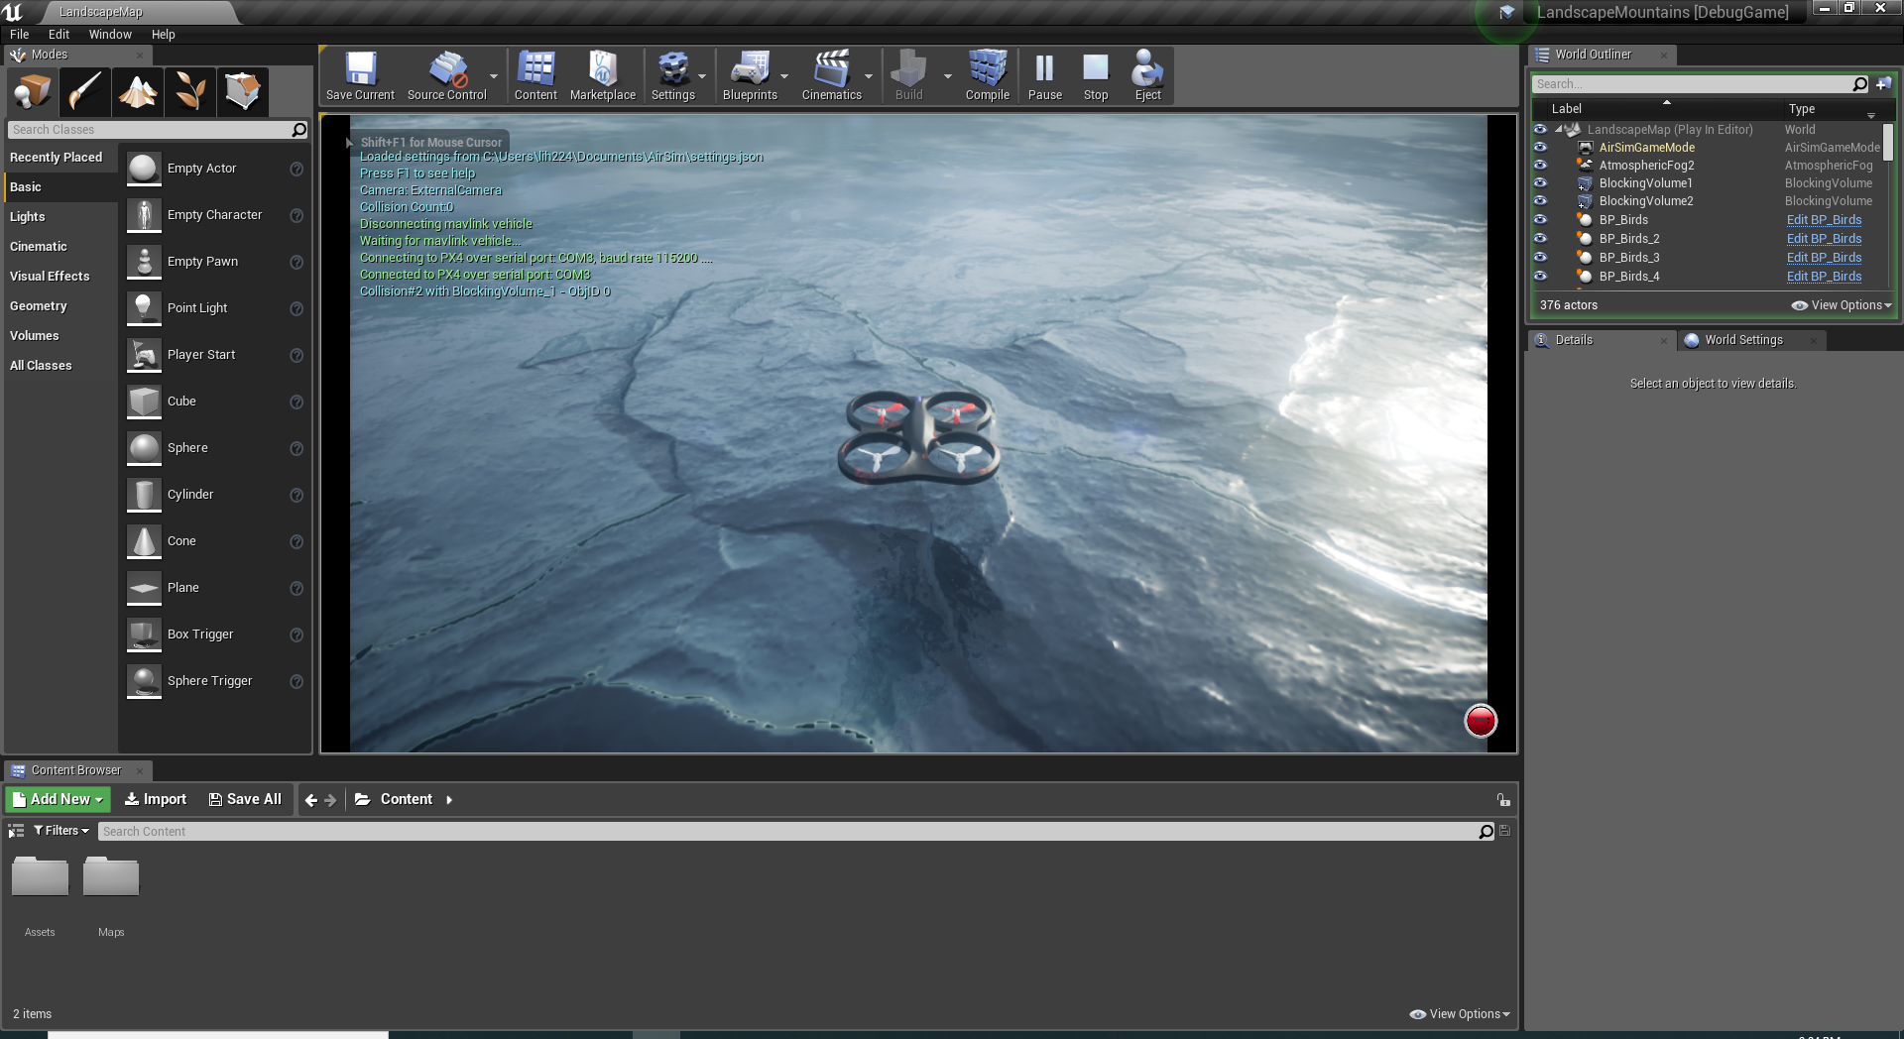Select the Landscape mode icon
This screenshot has height=1039, width=1904.
(138, 92)
